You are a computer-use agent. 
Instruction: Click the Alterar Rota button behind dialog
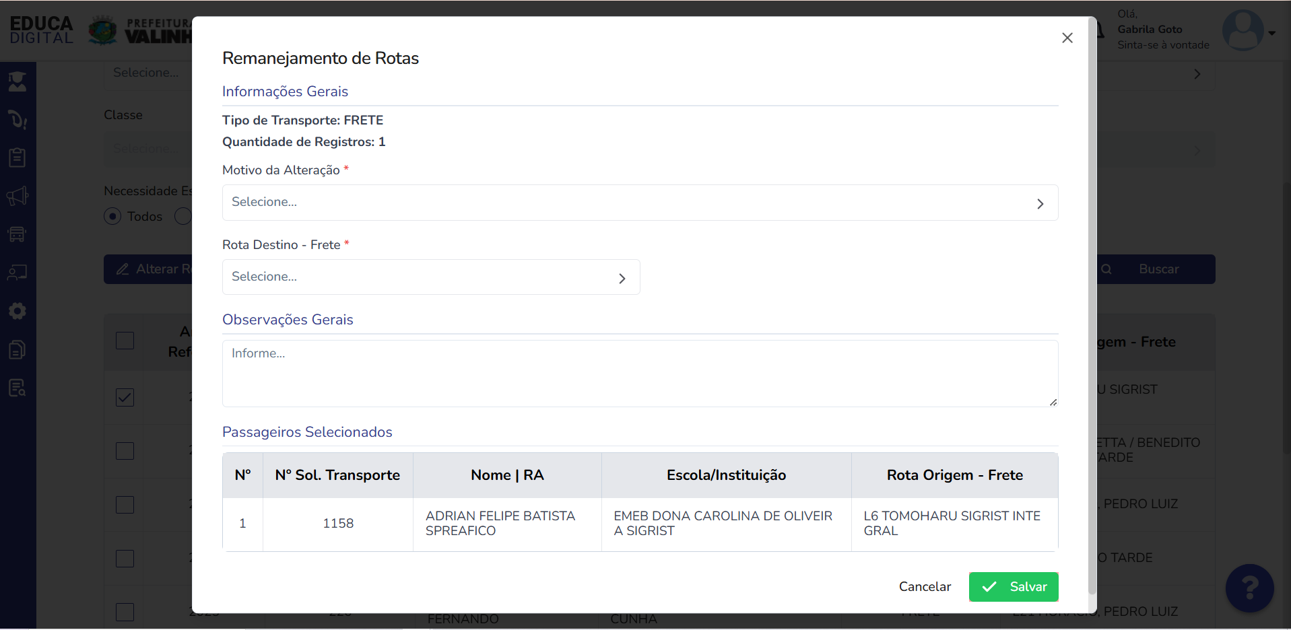148,269
